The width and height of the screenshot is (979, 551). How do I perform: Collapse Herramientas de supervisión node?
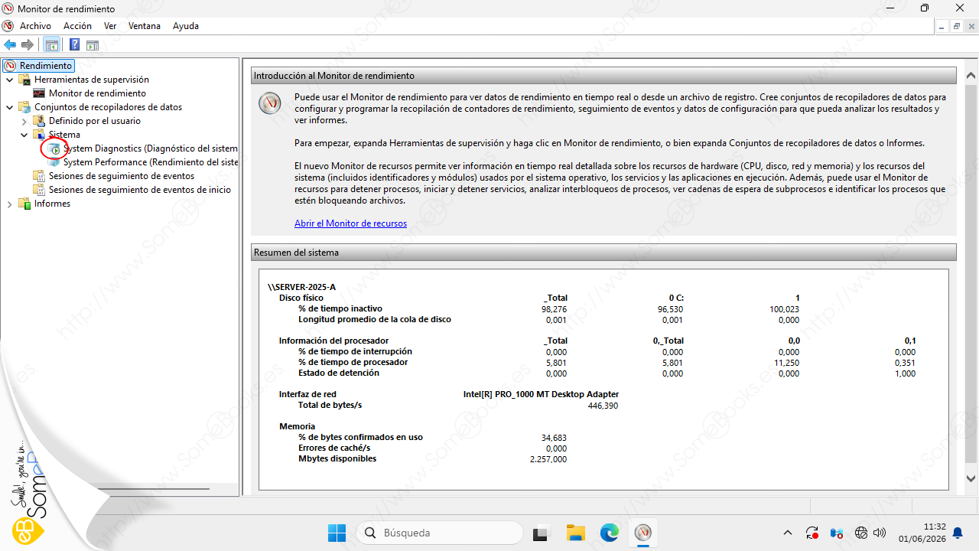pyautogui.click(x=9, y=80)
